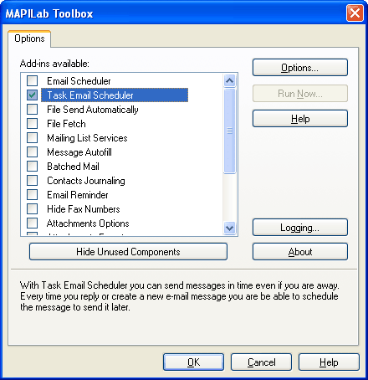Check the Email Reminder box
Image resolution: width=368 pixels, height=380 pixels.
[x=32, y=195]
